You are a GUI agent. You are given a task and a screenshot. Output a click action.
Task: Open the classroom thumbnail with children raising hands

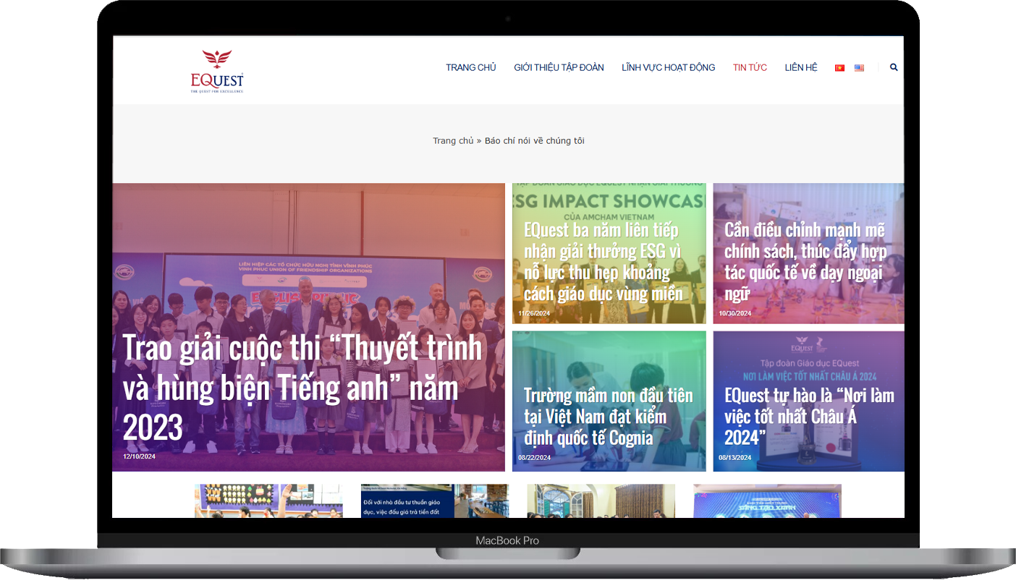point(268,501)
